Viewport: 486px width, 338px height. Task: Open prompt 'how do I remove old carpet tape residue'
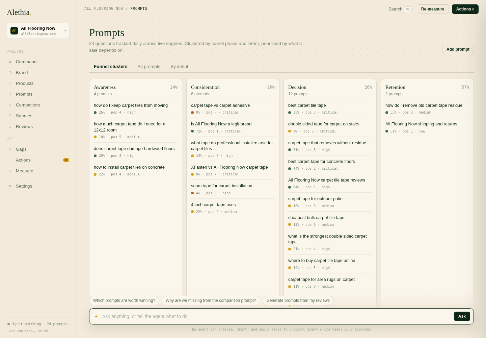[x=427, y=108]
